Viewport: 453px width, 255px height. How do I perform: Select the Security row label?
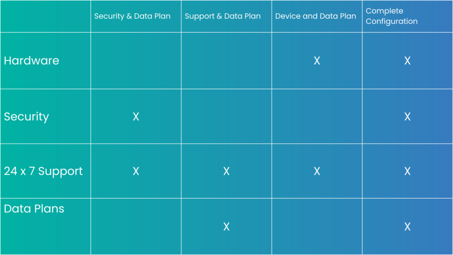tap(27, 116)
